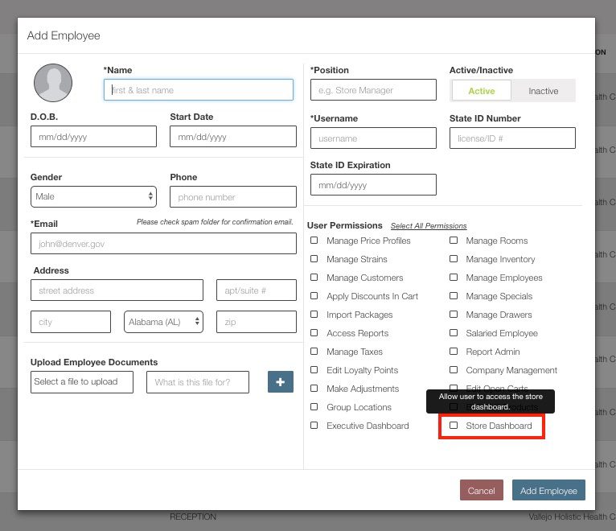
Task: Click the Add Employee button
Action: pos(548,491)
